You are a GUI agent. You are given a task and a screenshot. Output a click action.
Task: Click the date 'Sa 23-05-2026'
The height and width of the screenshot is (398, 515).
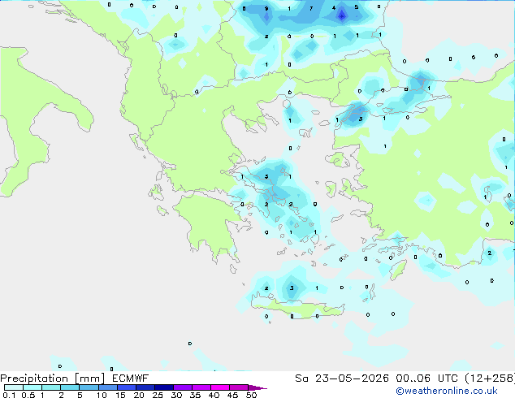342,379
